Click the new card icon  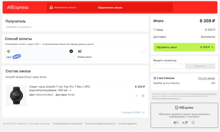pyautogui.click(x=80, y=51)
